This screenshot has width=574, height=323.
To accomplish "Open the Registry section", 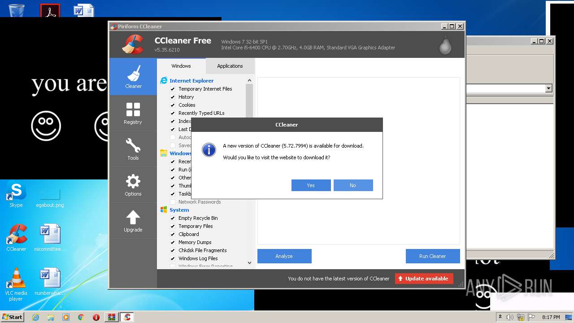I will (x=133, y=113).
